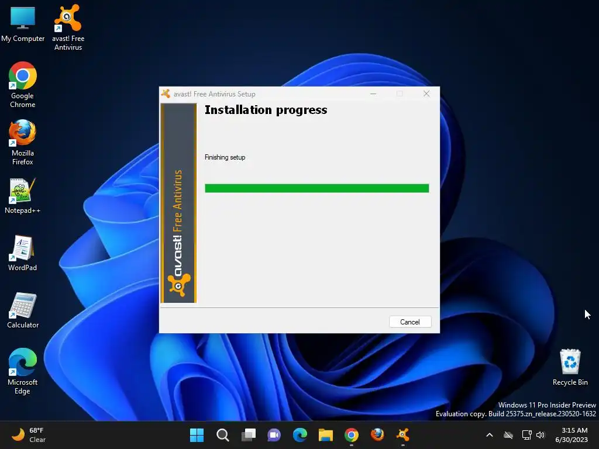
Task: Click the "Finishing setup" status text
Action: click(x=225, y=157)
